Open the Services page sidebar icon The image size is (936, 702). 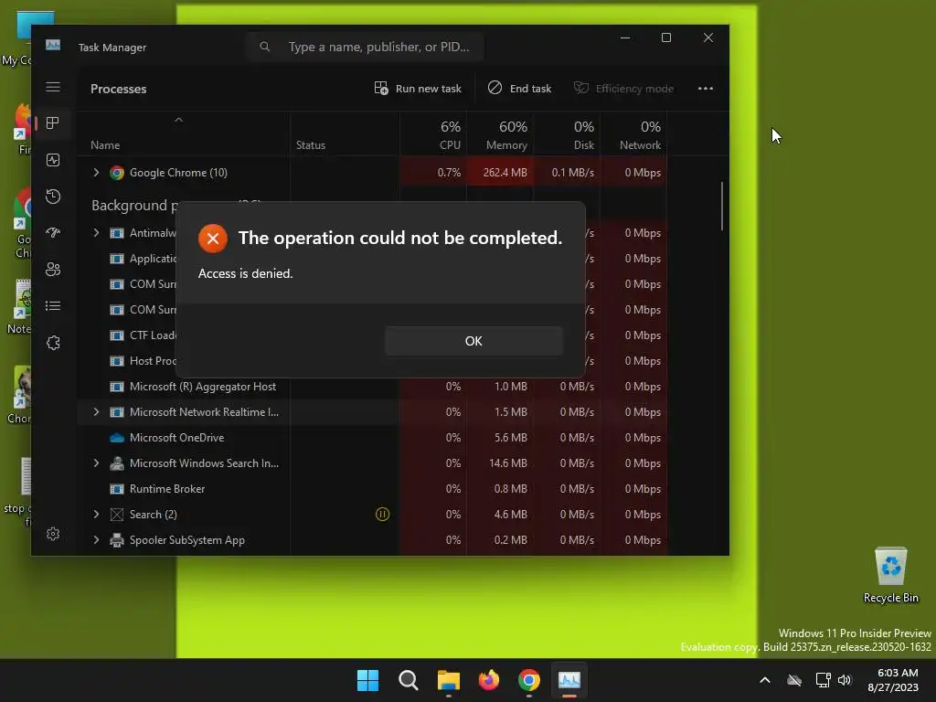pyautogui.click(x=53, y=343)
